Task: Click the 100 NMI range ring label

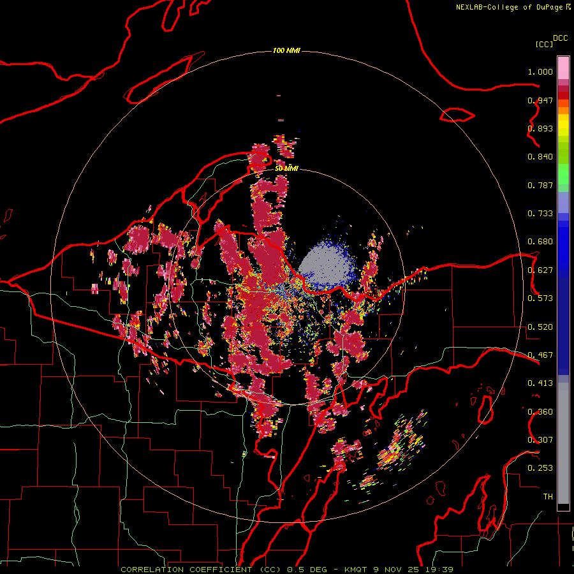Action: tap(286, 50)
